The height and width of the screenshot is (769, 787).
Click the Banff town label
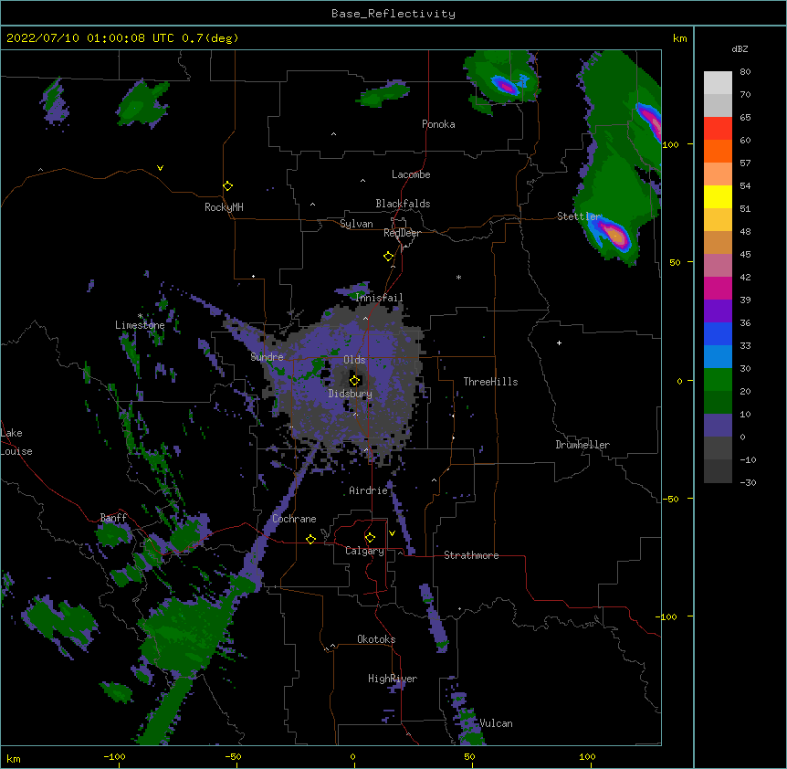[113, 518]
